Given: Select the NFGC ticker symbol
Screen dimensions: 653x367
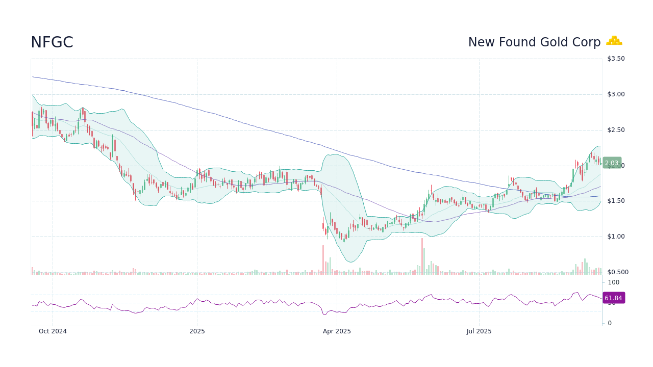Looking at the screenshot, I should 52,42.
